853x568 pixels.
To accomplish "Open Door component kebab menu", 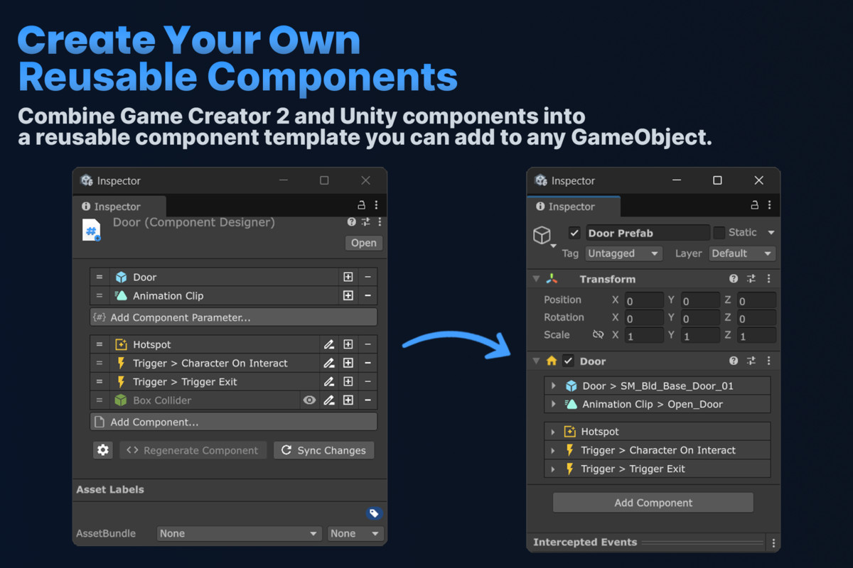I will 768,361.
